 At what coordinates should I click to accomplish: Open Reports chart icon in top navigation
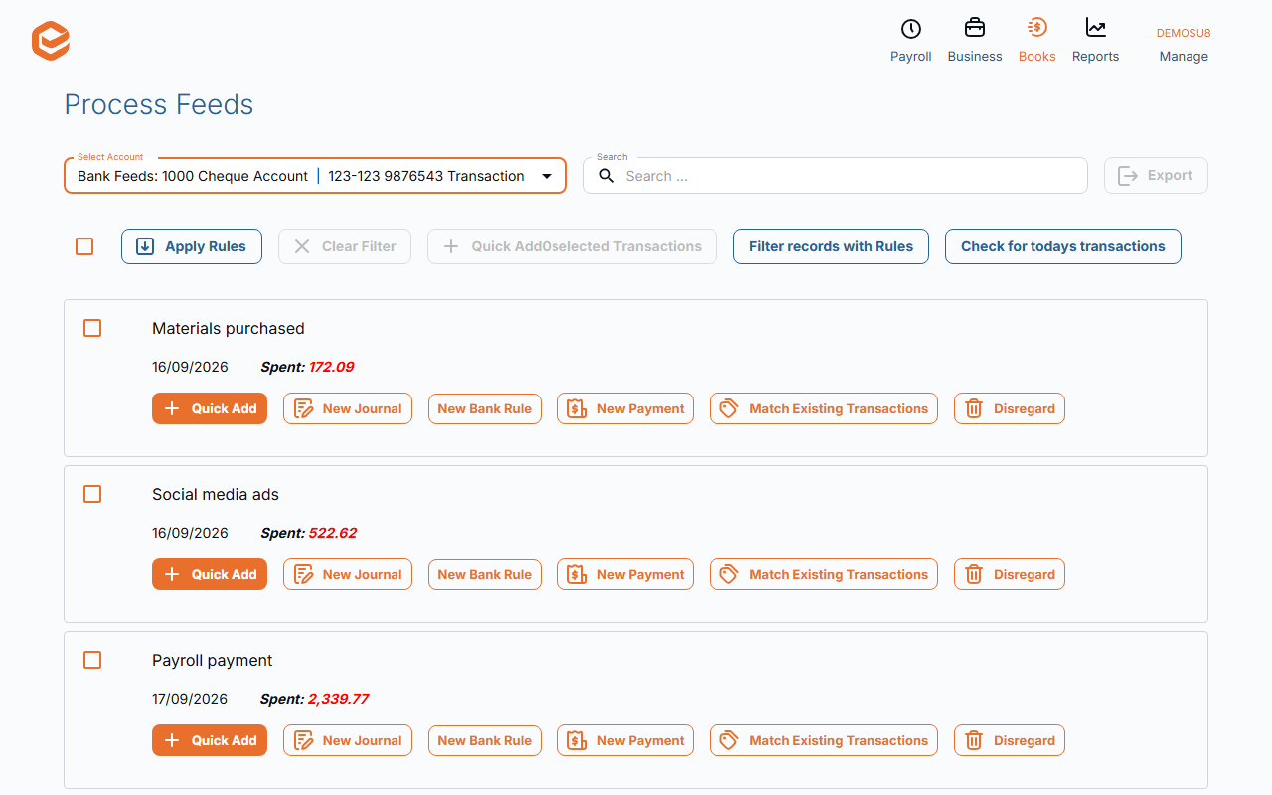(x=1096, y=28)
